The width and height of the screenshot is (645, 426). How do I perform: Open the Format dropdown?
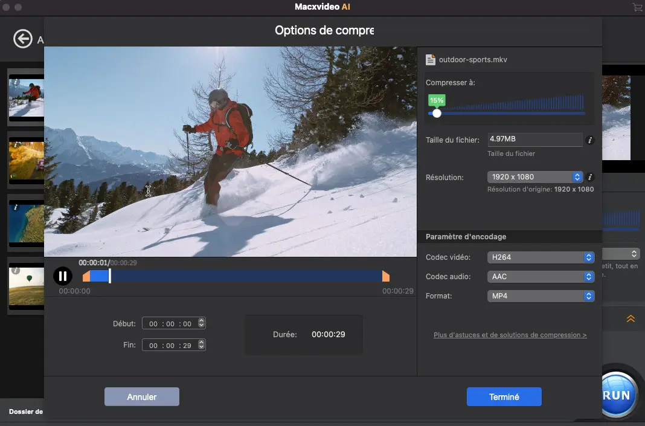(x=541, y=296)
